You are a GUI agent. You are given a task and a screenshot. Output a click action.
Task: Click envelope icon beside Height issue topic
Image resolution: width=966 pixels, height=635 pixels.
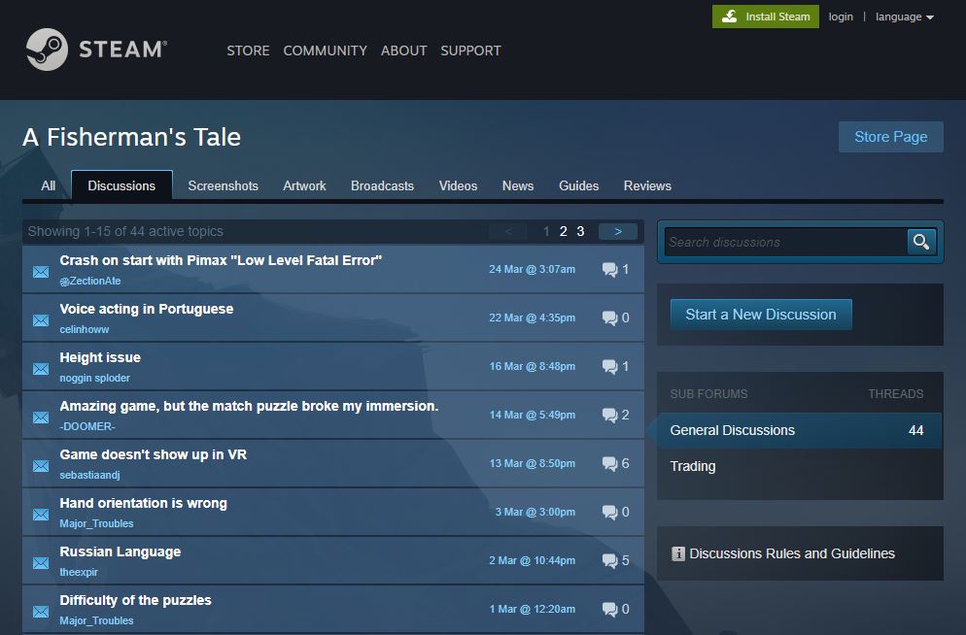click(x=41, y=369)
